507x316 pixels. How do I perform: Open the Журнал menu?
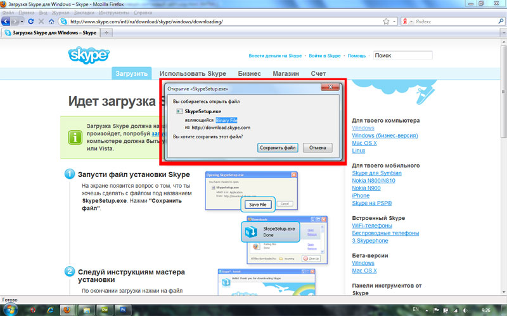click(x=60, y=13)
